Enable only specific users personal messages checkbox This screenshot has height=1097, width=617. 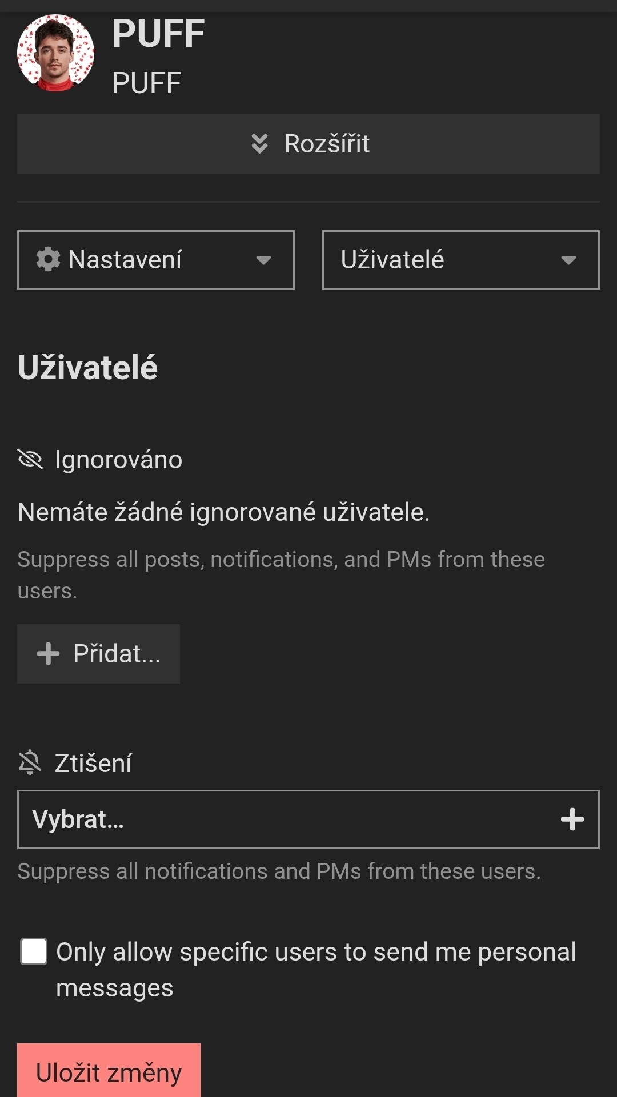coord(34,952)
